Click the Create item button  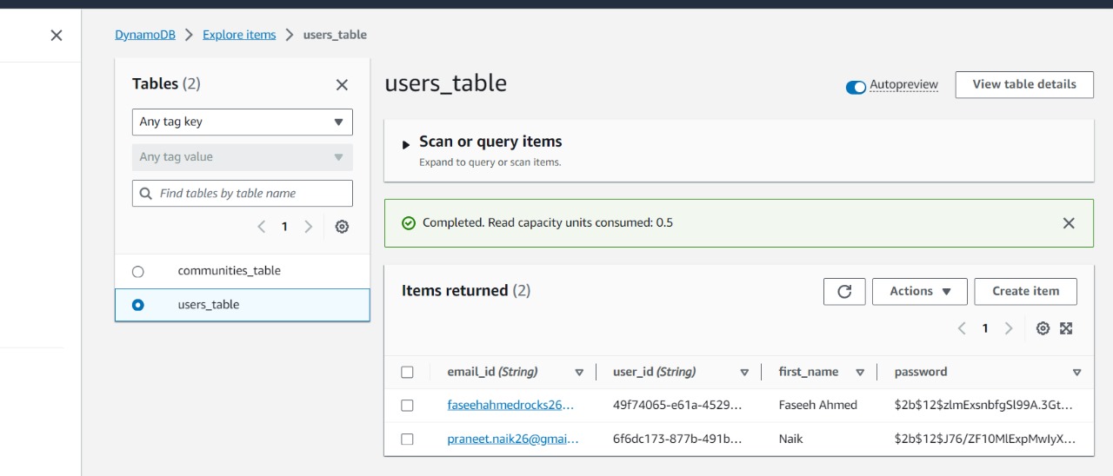1025,292
